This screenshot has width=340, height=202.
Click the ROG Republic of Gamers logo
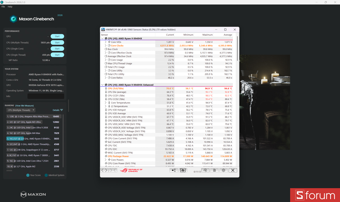pos(131,170)
